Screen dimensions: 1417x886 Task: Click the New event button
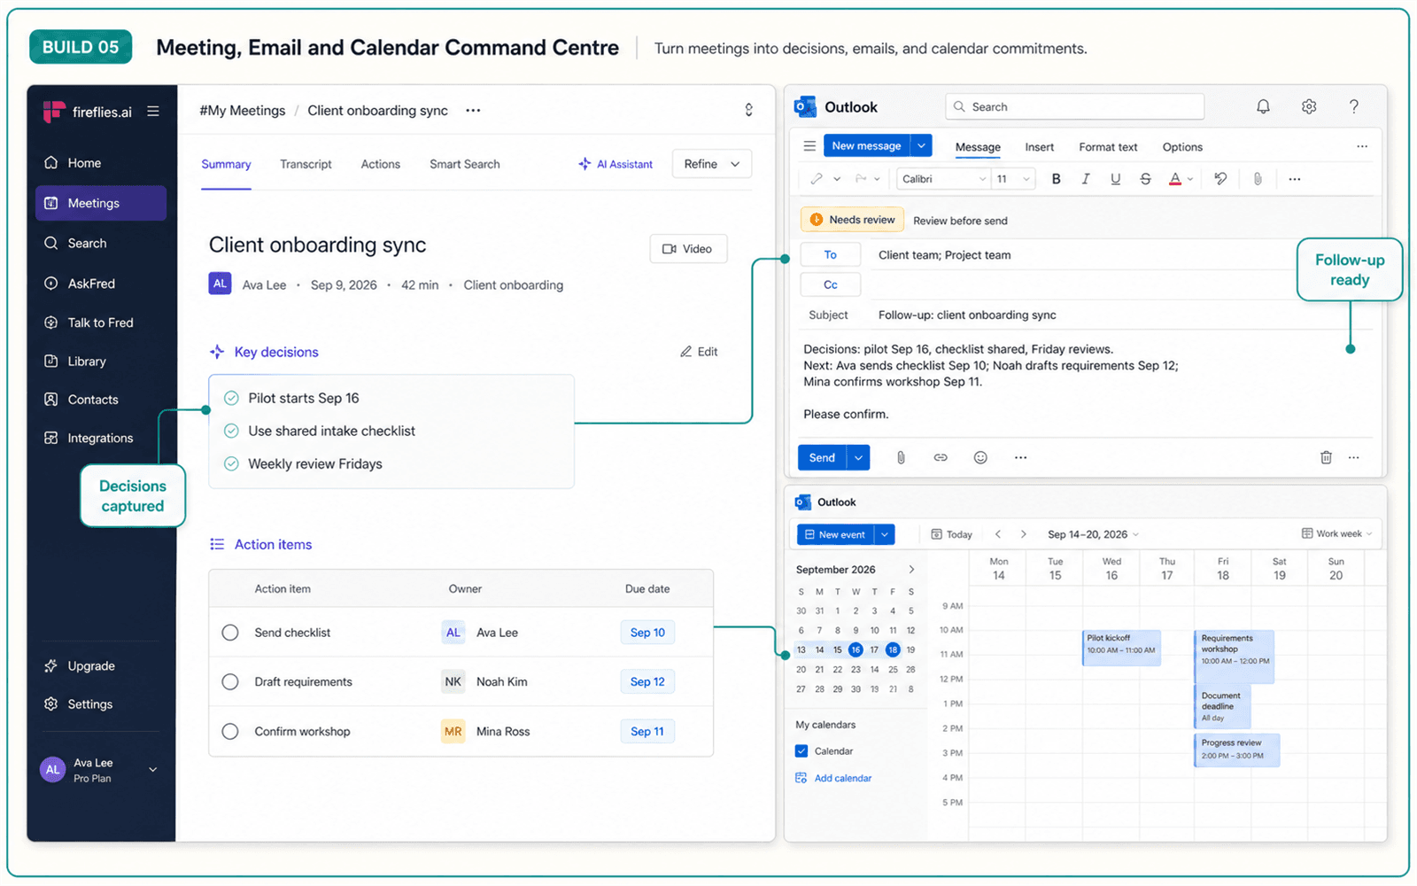click(x=835, y=534)
